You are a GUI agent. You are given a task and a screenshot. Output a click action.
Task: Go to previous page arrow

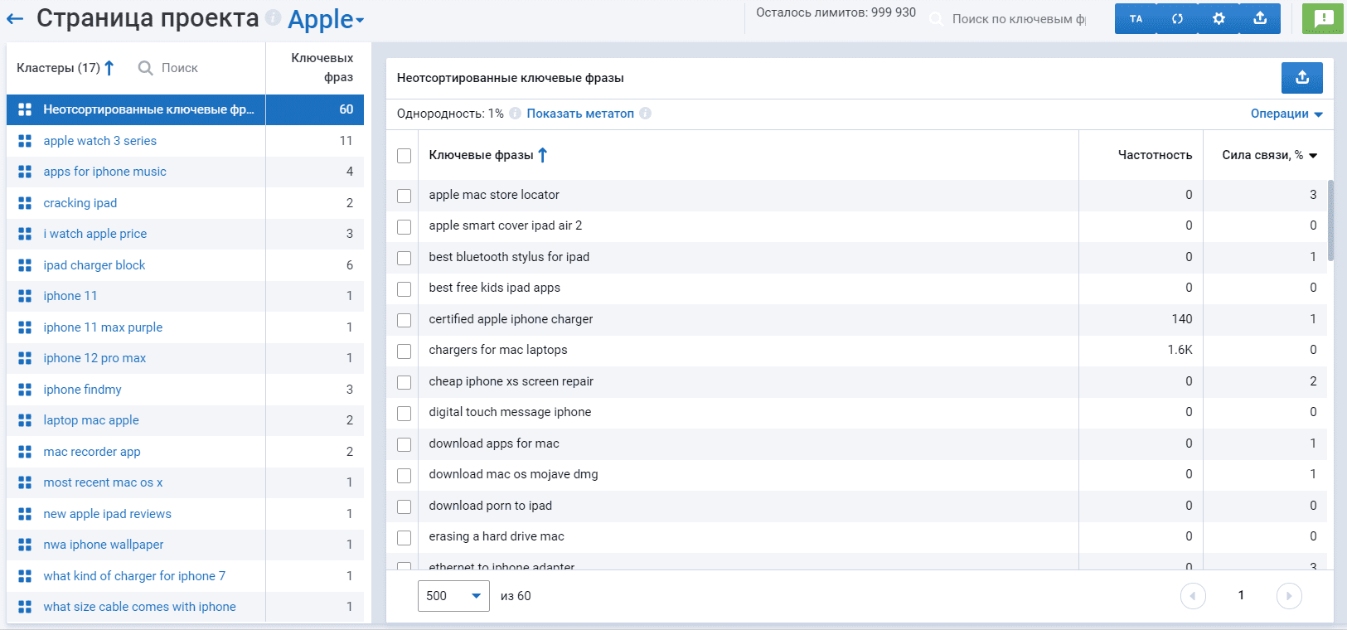pos(1193,595)
